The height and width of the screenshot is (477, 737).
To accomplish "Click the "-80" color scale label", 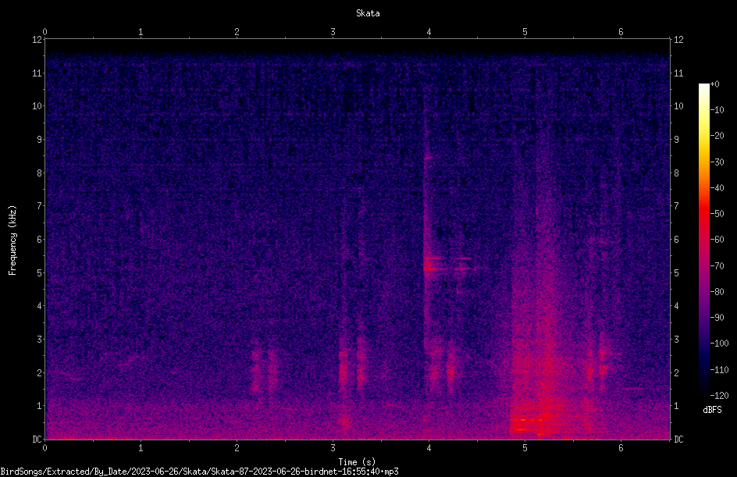I will click(717, 292).
